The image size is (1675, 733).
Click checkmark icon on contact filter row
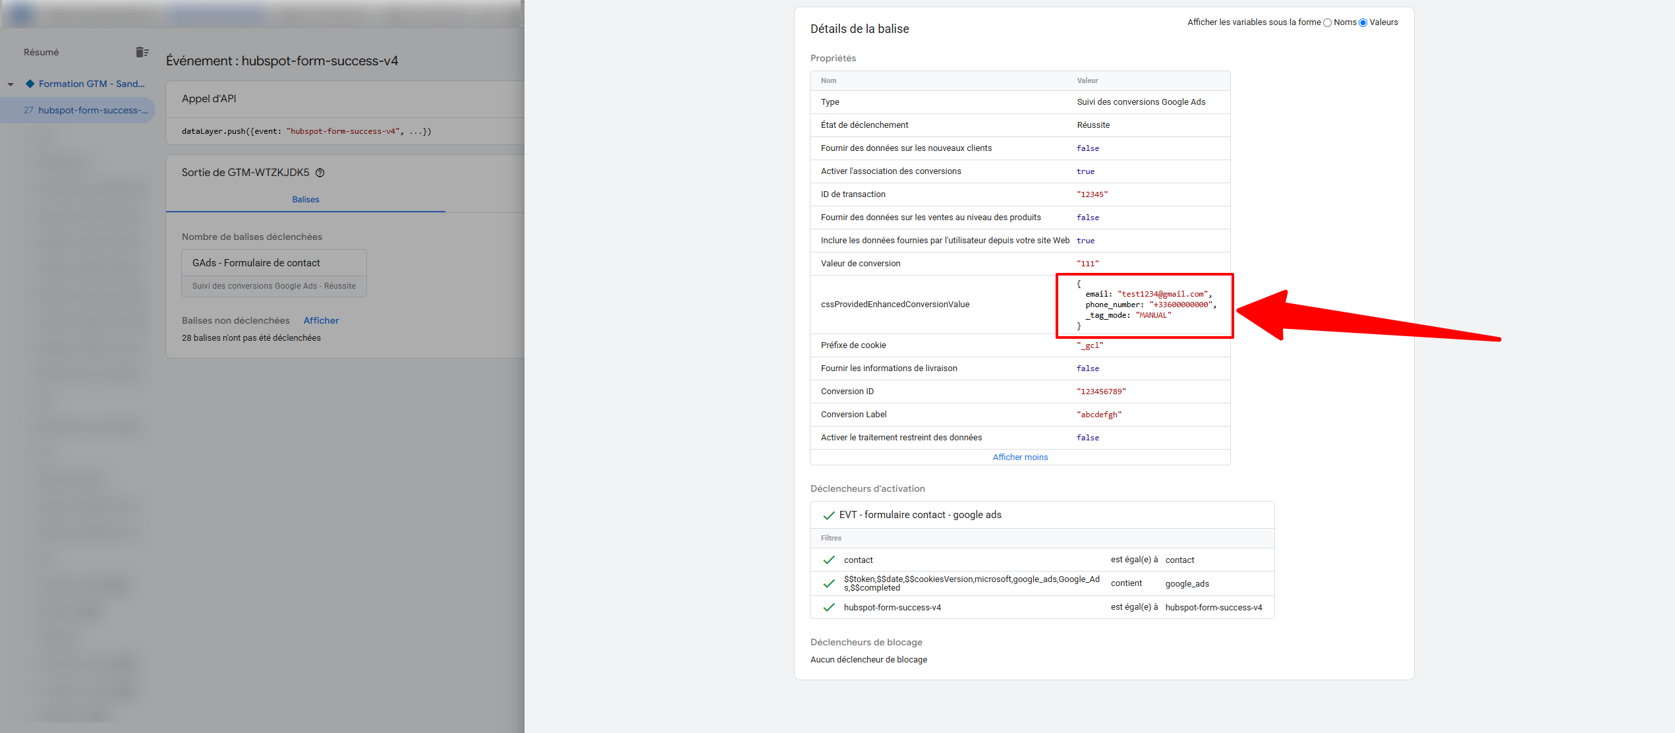pyautogui.click(x=829, y=560)
